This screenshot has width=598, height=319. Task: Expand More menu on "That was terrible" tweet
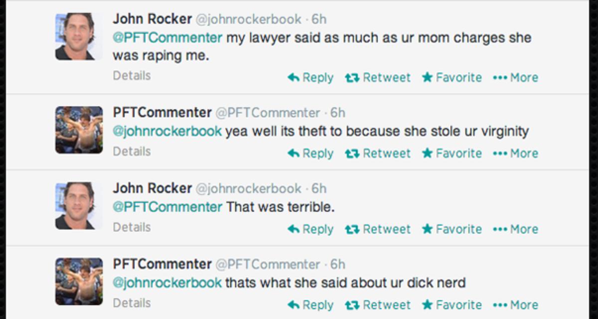point(515,229)
